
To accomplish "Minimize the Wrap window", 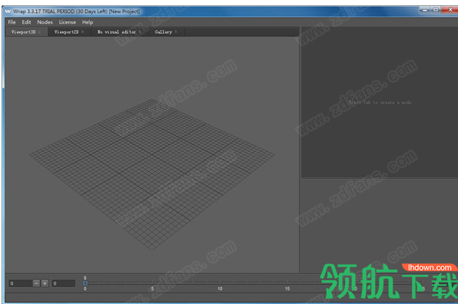I will (x=425, y=10).
